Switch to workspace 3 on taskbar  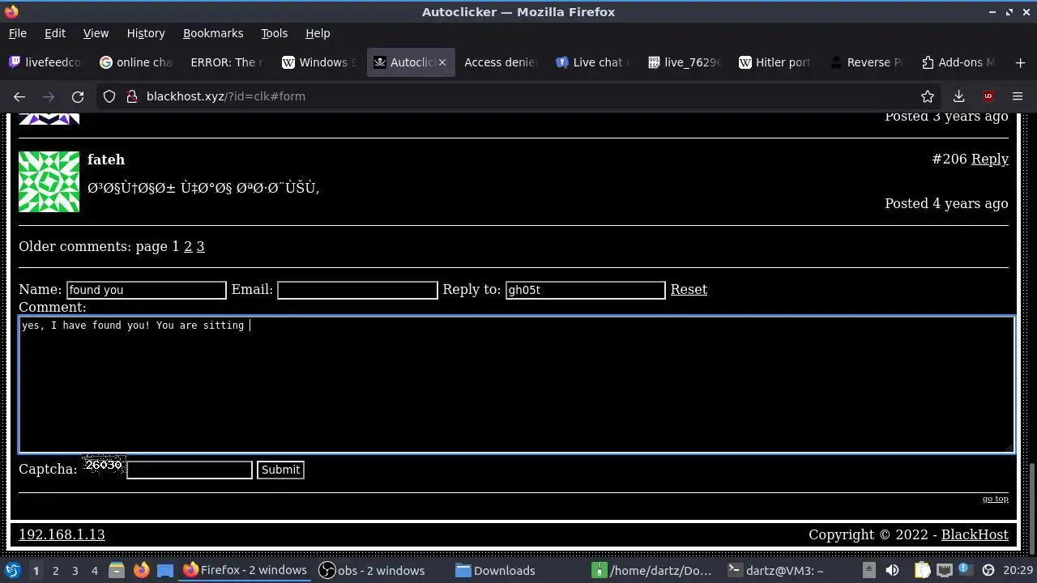[x=75, y=570]
